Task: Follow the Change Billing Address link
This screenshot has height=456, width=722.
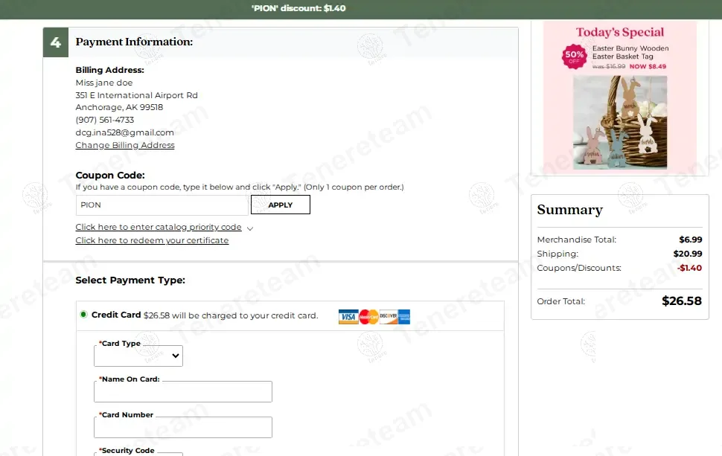Action: click(125, 145)
